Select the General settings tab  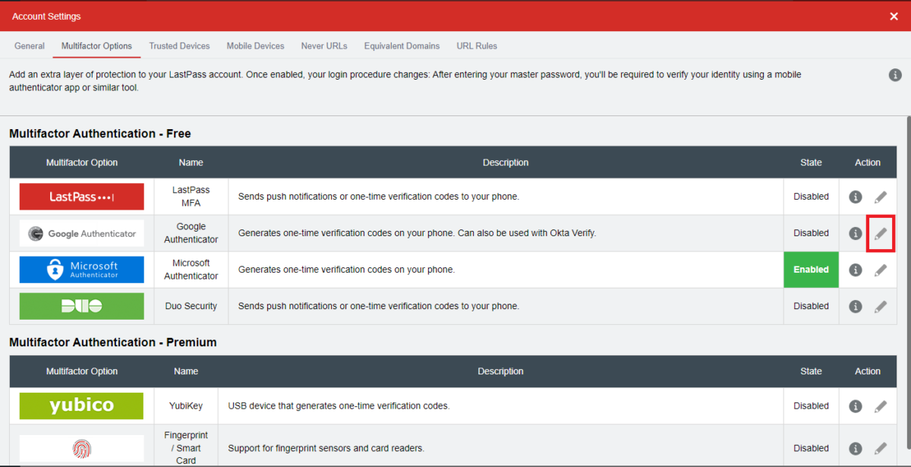(x=30, y=46)
